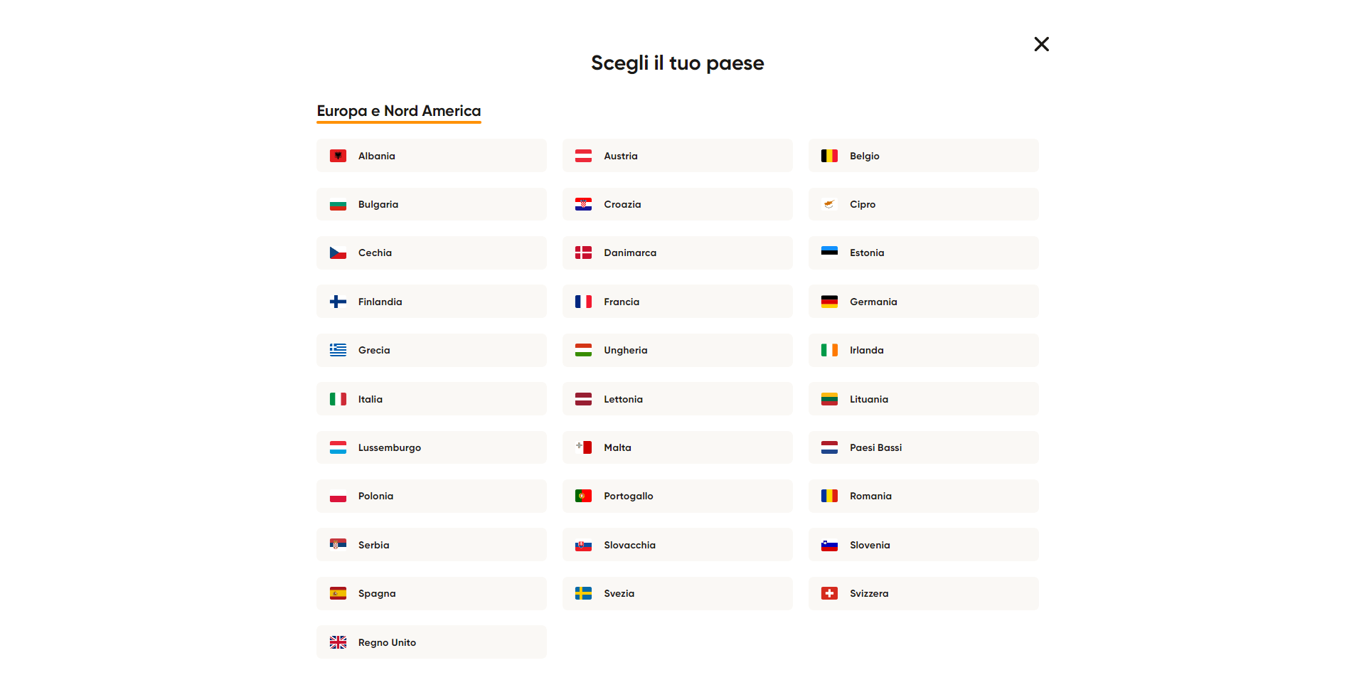Pick Paesi Bassi from the list
The height and width of the screenshot is (680, 1354).
coord(923,447)
